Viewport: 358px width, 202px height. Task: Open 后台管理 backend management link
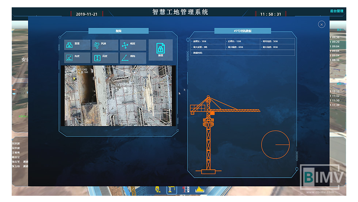coord(336,11)
